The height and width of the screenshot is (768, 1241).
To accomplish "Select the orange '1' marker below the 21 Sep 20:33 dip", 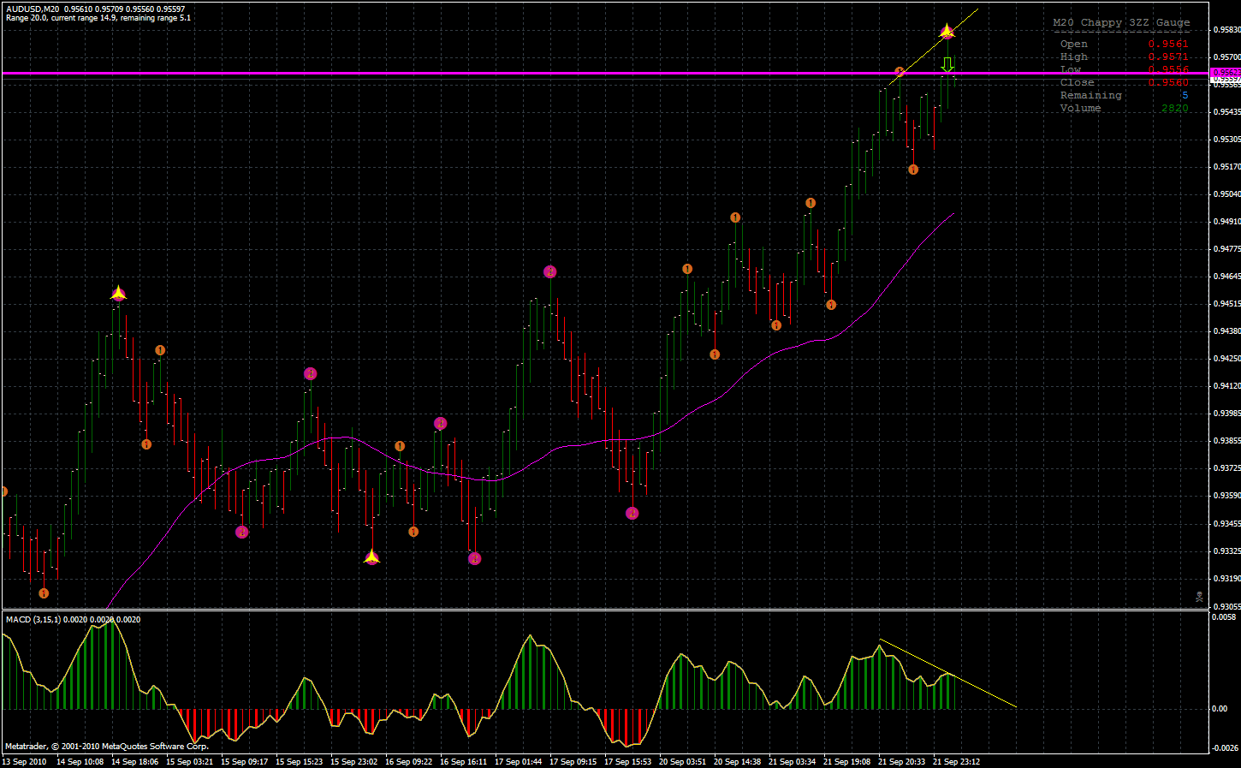I will (913, 170).
